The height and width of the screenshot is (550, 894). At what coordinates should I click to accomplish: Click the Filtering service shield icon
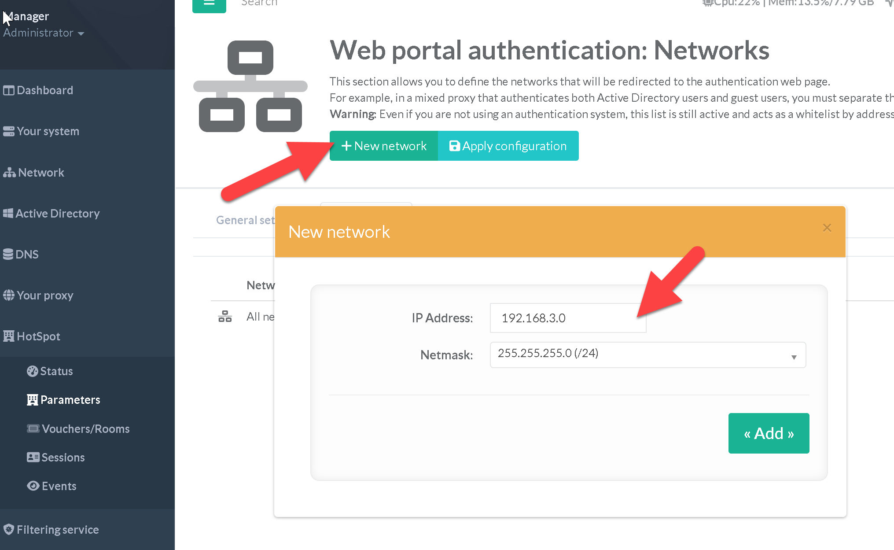pyautogui.click(x=9, y=530)
